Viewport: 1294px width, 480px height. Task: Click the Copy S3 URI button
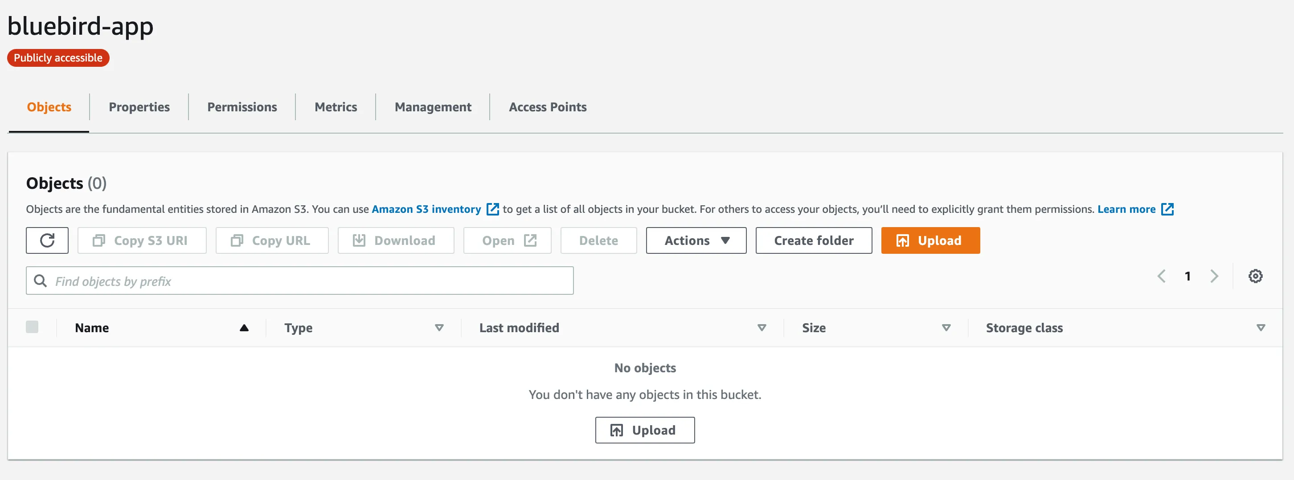pyautogui.click(x=142, y=240)
